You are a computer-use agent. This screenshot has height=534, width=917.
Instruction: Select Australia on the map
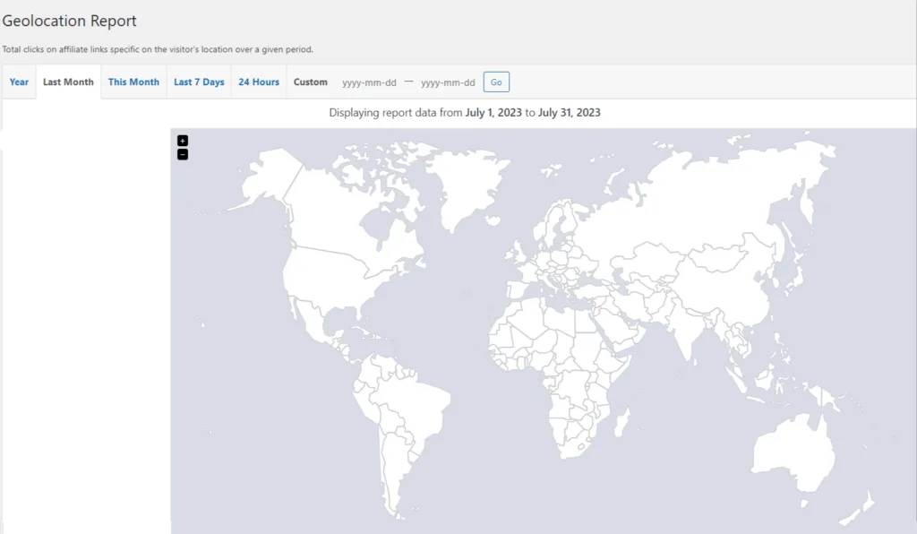click(793, 453)
